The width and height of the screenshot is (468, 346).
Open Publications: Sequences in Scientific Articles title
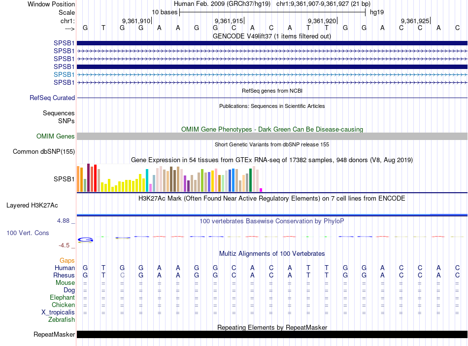point(272,106)
